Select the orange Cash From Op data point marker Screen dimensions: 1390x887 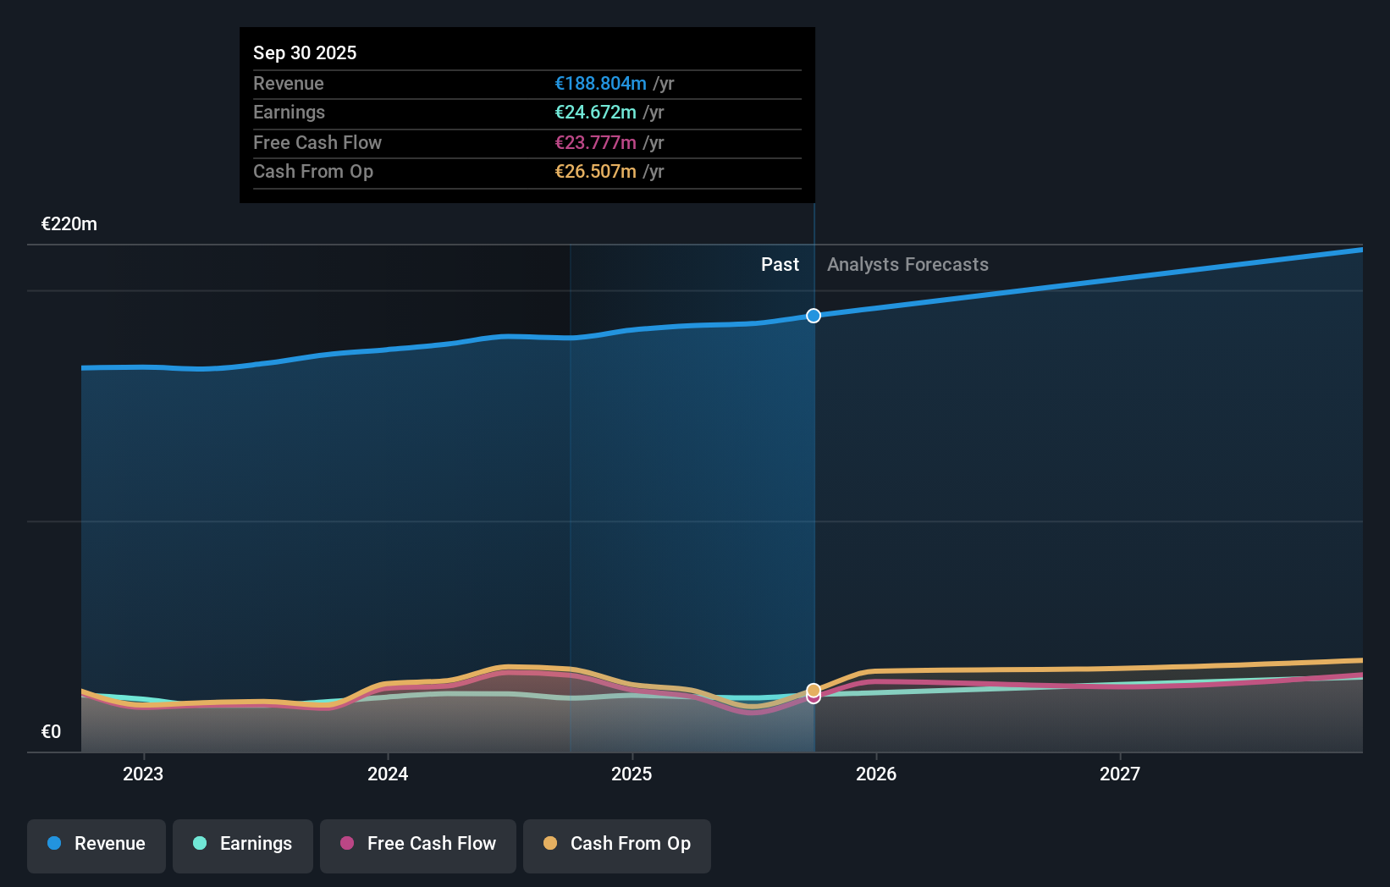pos(813,691)
